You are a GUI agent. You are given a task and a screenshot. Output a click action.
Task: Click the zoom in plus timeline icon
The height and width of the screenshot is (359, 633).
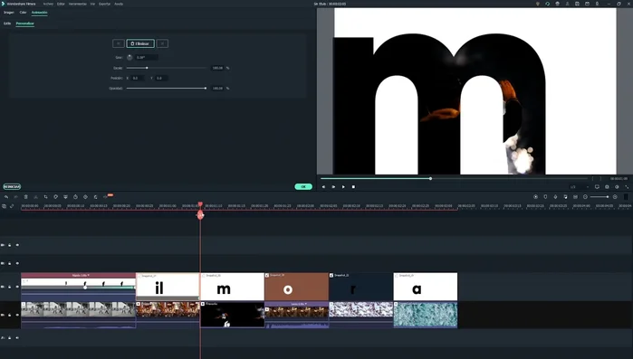615,197
